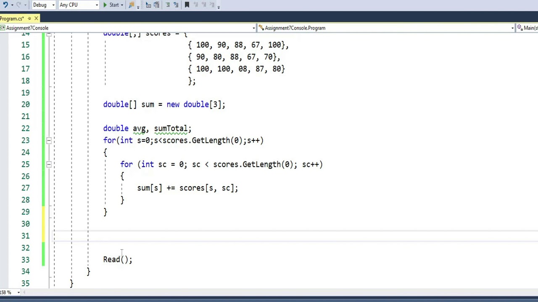The width and height of the screenshot is (538, 302).
Task: Click the Uncomment selected lines icon
Action: [x=176, y=5]
